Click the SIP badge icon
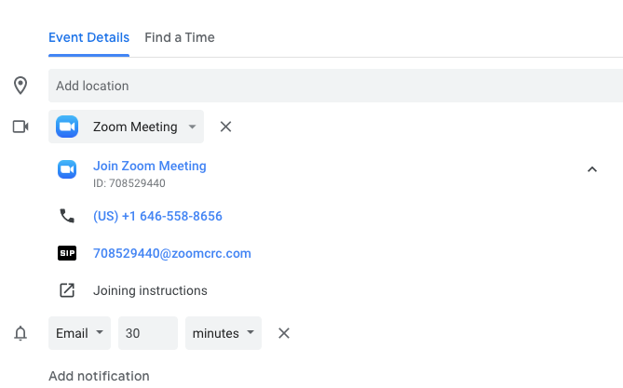 point(67,253)
